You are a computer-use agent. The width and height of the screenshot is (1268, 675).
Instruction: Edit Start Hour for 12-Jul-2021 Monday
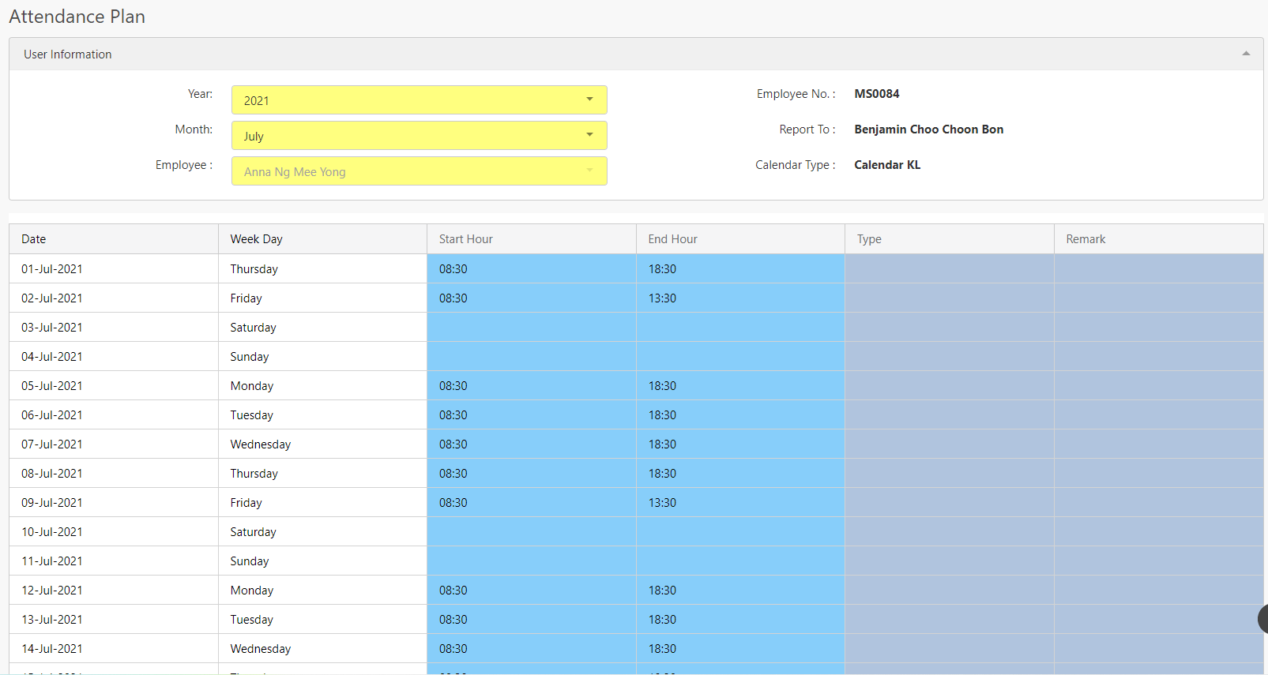tap(532, 591)
